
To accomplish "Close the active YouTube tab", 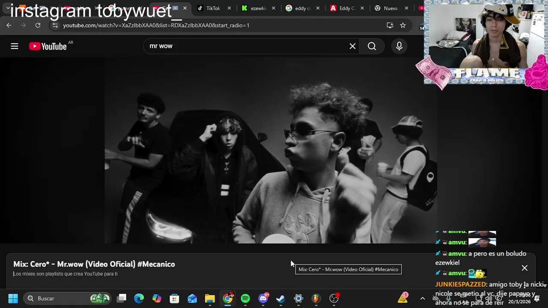I will [x=185, y=8].
